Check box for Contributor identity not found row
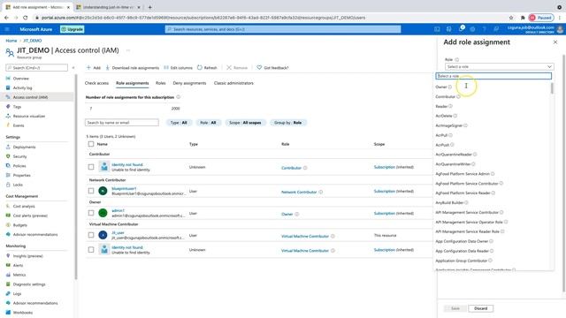566x318 pixels. pos(91,167)
